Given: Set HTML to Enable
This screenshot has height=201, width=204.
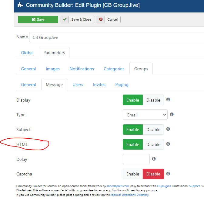Looking at the screenshot, I should point(133,144).
